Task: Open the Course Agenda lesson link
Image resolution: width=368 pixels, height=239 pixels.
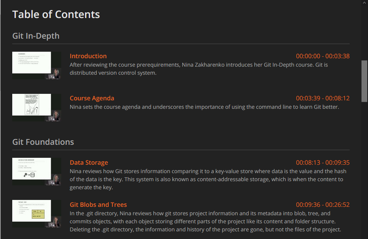Action: coord(92,98)
